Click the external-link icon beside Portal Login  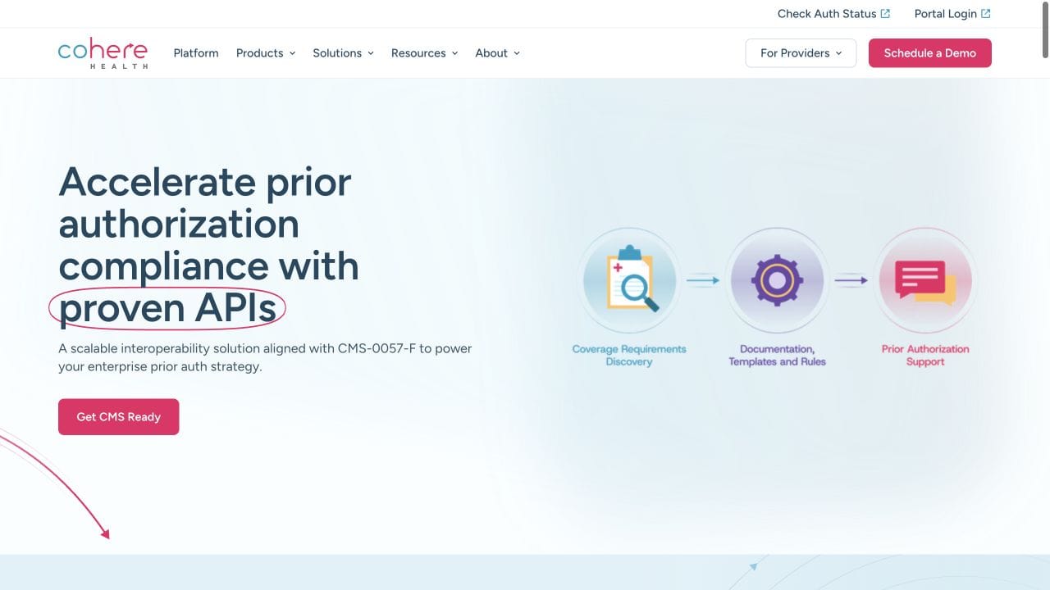[x=986, y=14]
